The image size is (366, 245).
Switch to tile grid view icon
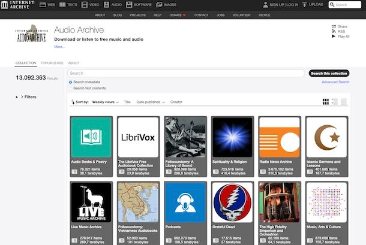coord(326,102)
